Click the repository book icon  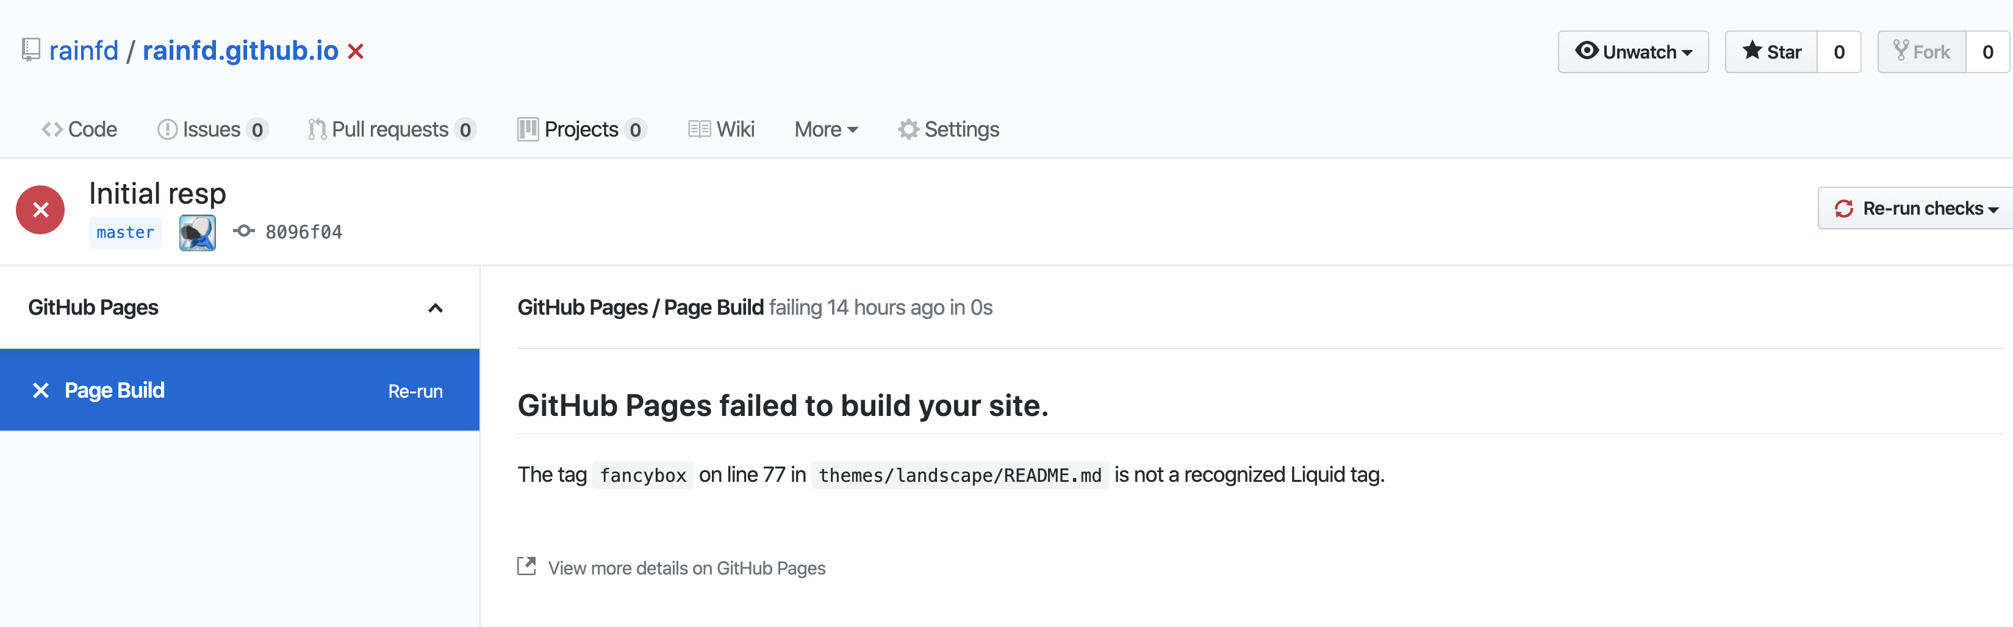[30, 50]
